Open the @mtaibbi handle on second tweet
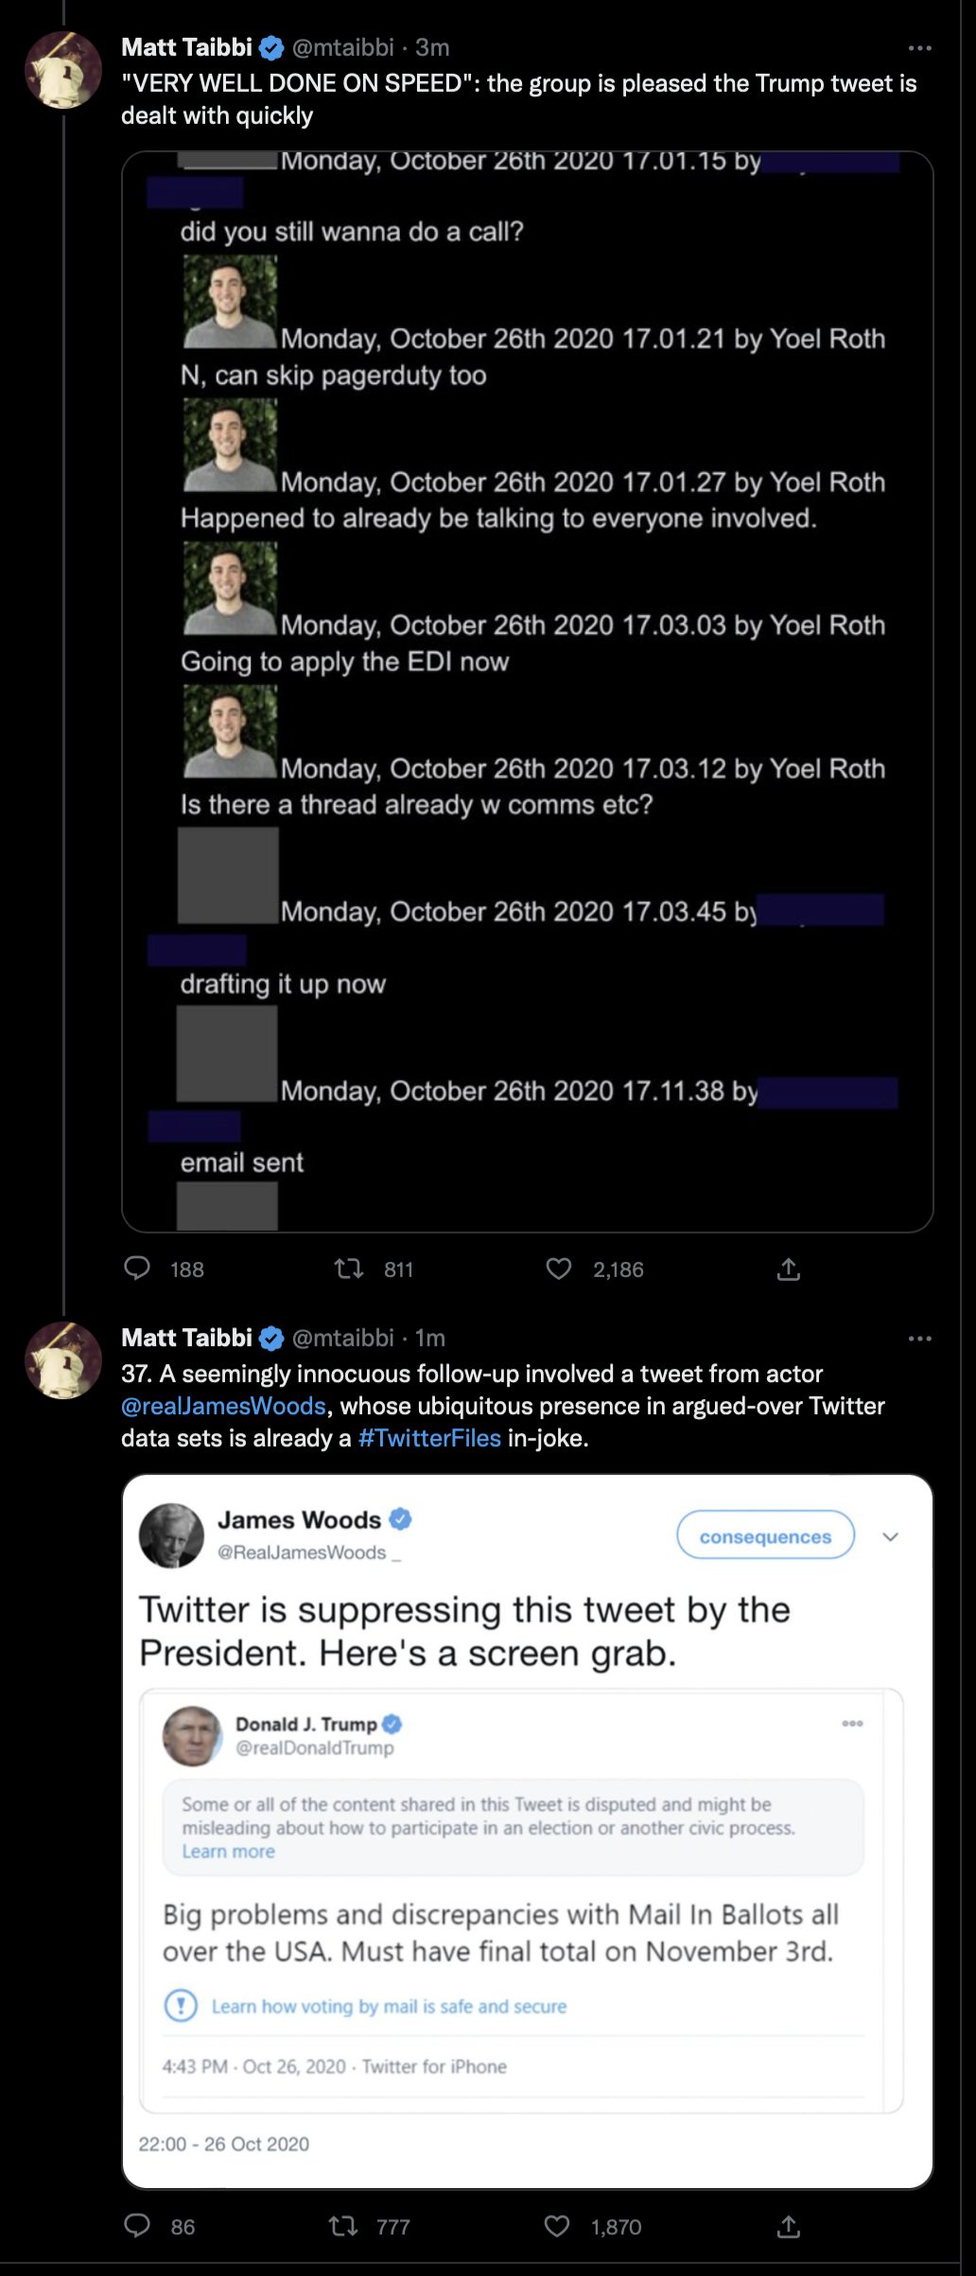 point(342,1338)
